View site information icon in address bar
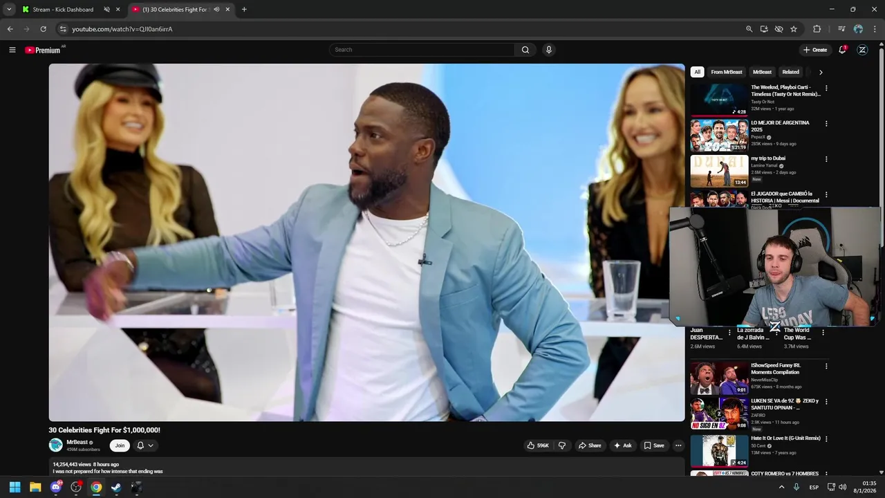 62,29
